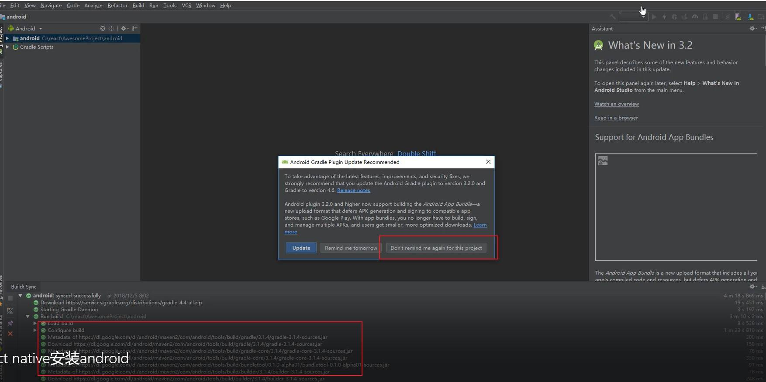Hide the Assistant panel
766x382 pixels.
763,28
